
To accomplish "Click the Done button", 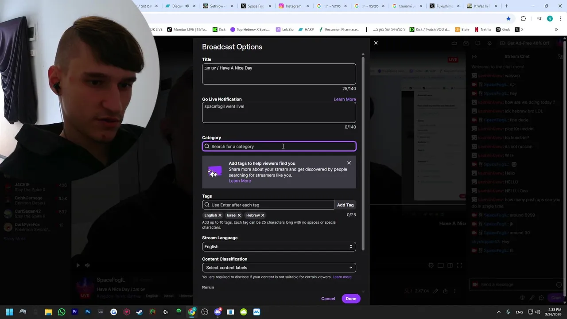I will click(351, 299).
